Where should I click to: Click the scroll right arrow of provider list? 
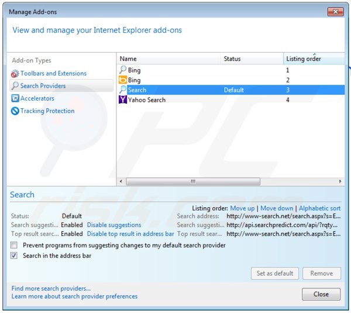point(340,181)
